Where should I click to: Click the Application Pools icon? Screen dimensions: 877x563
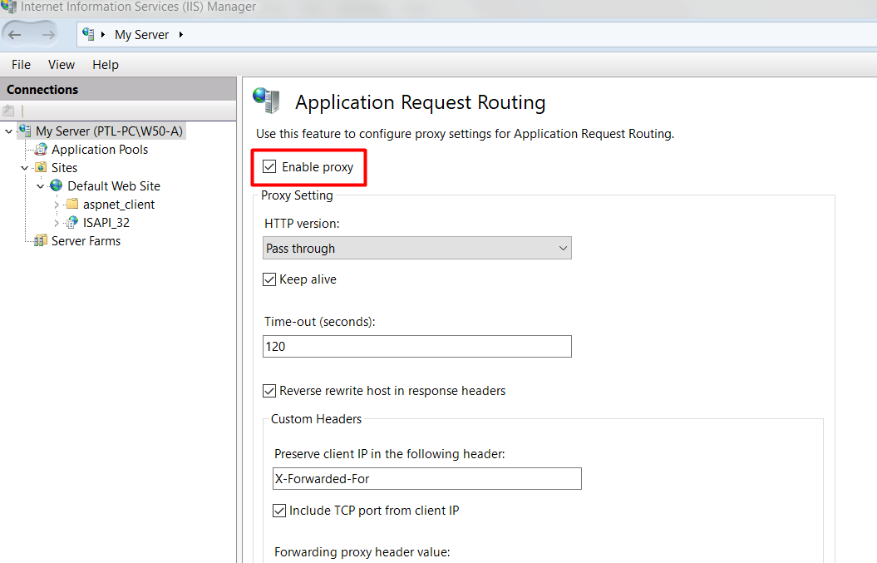point(41,150)
